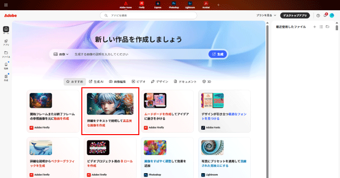This screenshot has width=340, height=178.
Task: Open the app launcher grid icon
Action: (x=6, y=5)
